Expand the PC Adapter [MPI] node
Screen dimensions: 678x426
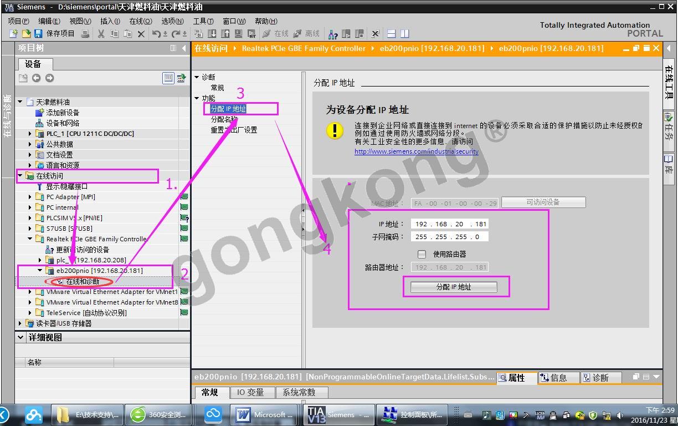coord(30,197)
